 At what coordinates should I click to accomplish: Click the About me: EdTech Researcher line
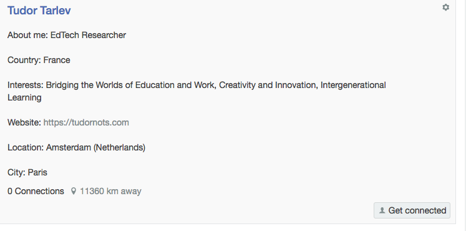tap(67, 35)
